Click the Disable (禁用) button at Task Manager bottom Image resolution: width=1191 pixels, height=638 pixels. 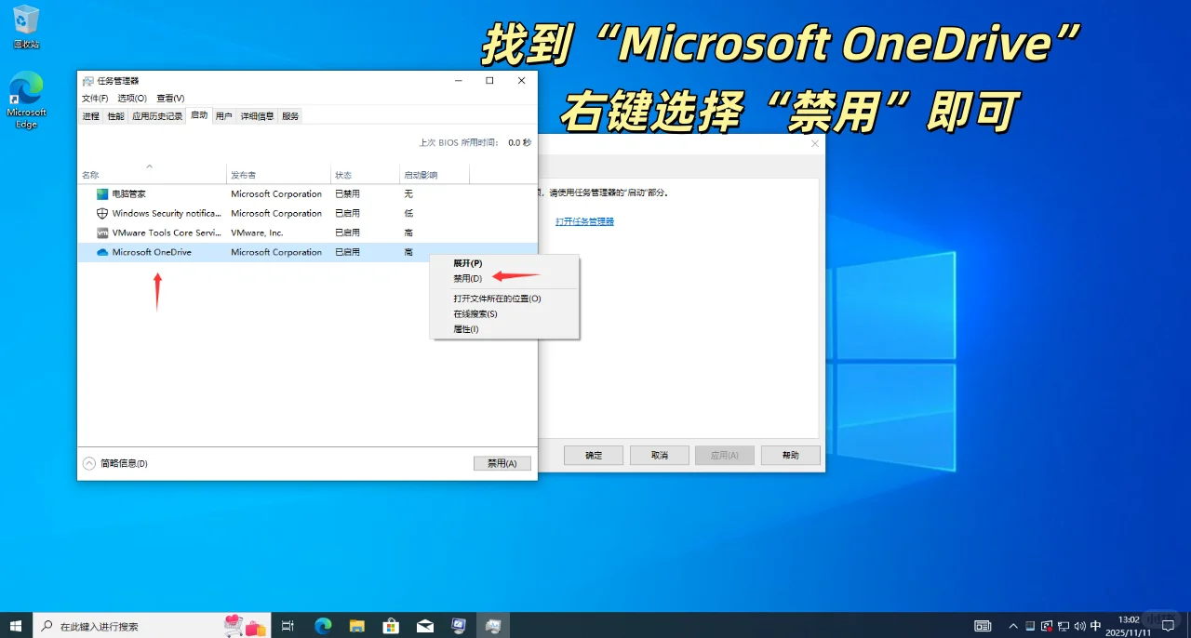coord(502,463)
